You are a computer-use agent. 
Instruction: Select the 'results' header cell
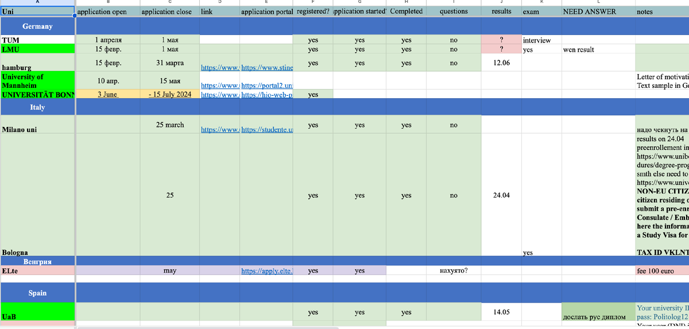coord(501,11)
